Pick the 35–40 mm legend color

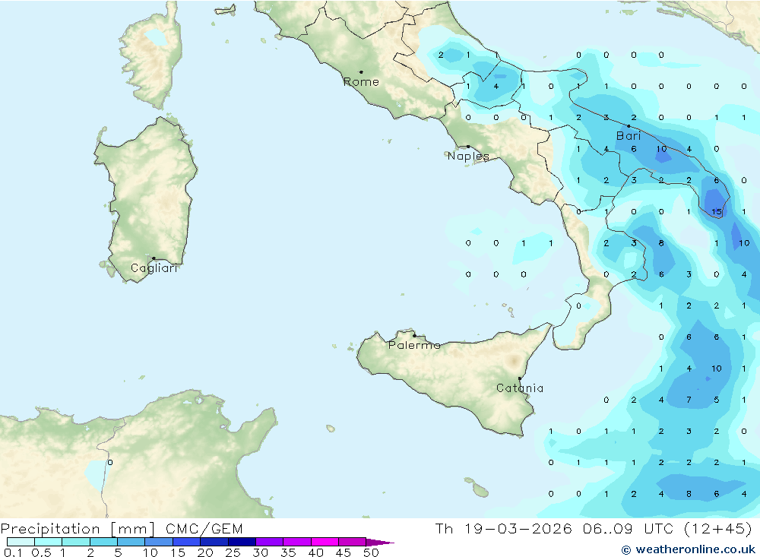296,542
